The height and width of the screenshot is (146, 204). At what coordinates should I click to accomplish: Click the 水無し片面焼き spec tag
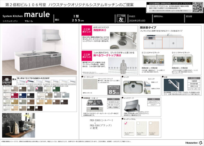(x=113, y=107)
